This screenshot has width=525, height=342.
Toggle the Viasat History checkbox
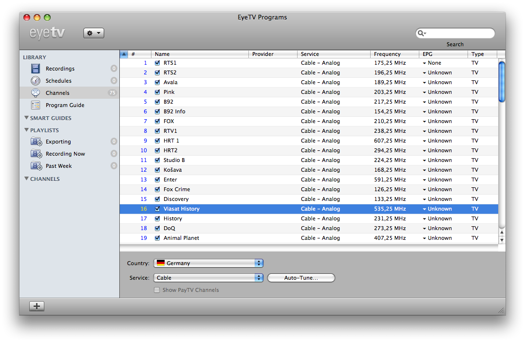[x=157, y=209]
